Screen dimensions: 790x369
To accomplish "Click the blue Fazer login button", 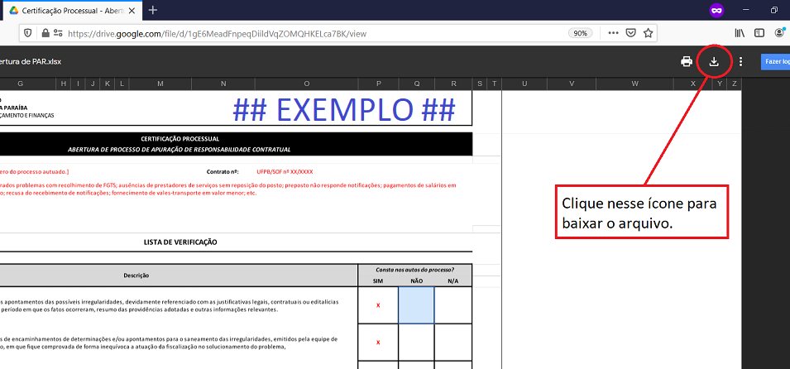I will pos(776,61).
